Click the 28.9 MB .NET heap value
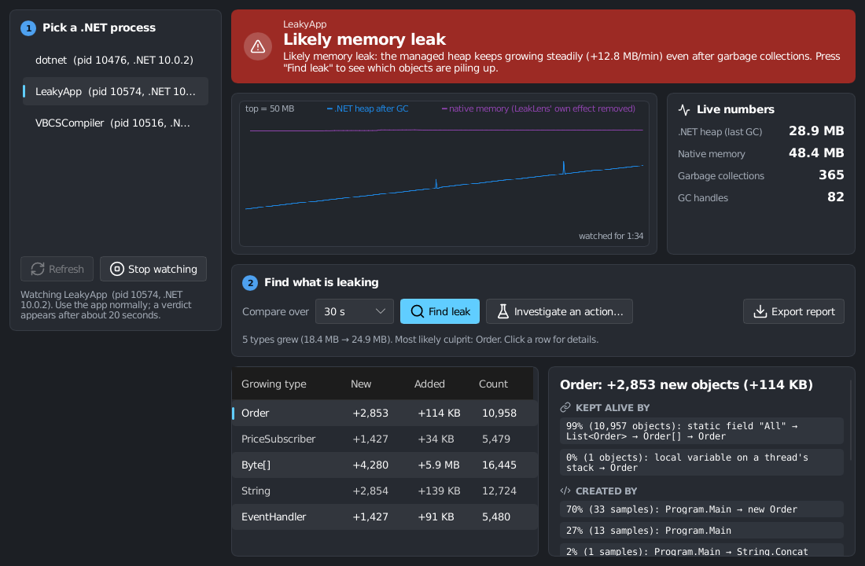This screenshot has width=865, height=566. click(x=816, y=130)
